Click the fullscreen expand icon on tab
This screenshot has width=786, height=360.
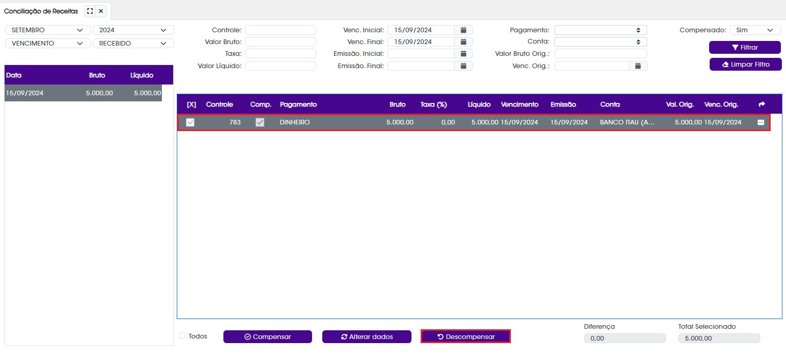click(90, 11)
